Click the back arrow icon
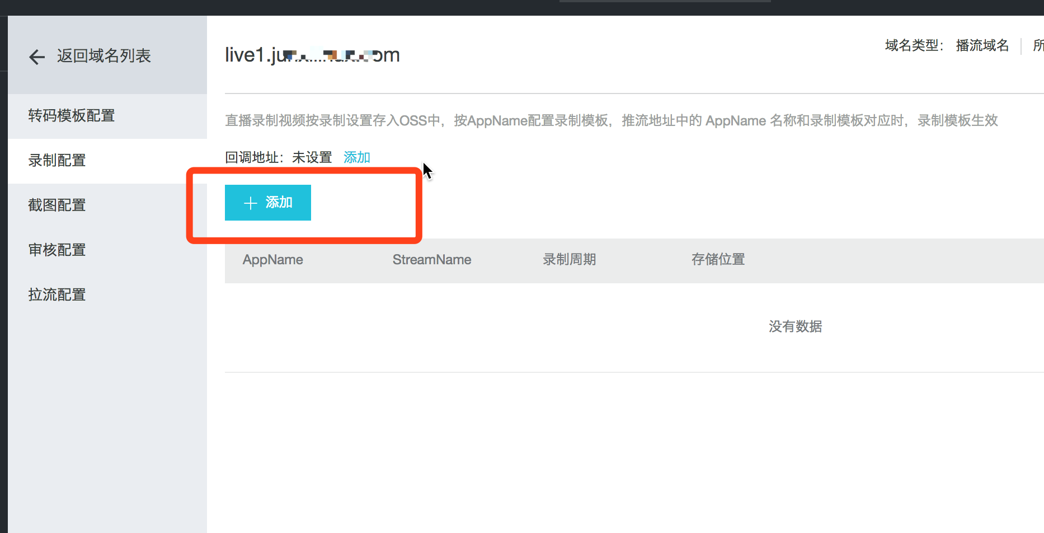The width and height of the screenshot is (1044, 533). [37, 57]
